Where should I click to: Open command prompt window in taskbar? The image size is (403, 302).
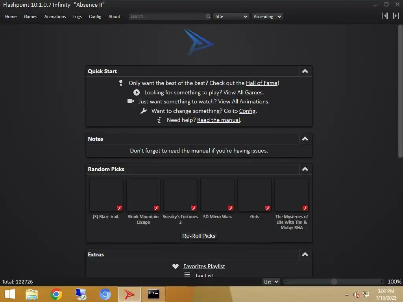click(153, 294)
